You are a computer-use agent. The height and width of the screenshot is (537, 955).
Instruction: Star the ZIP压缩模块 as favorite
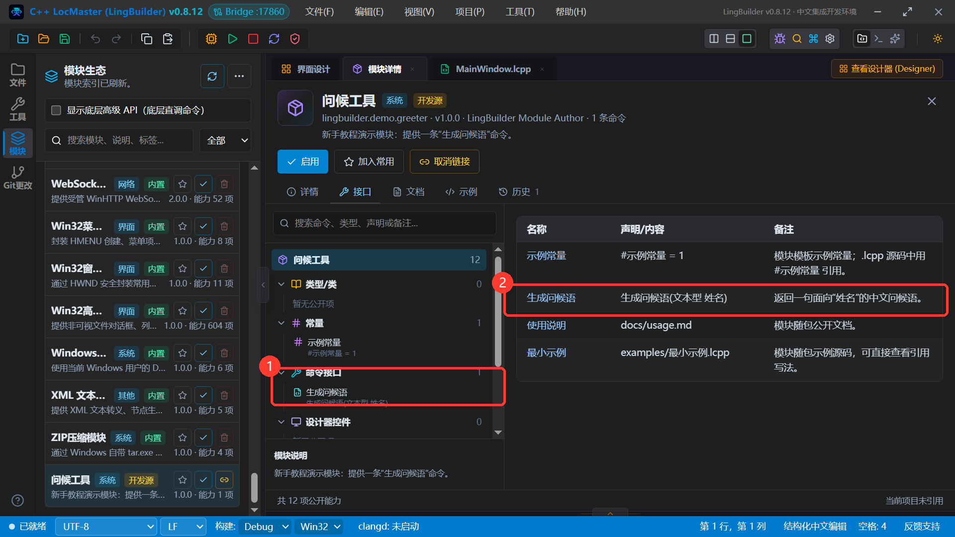183,438
